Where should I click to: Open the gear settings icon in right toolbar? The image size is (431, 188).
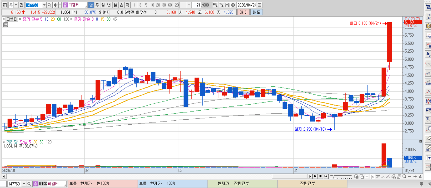pos(428,26)
